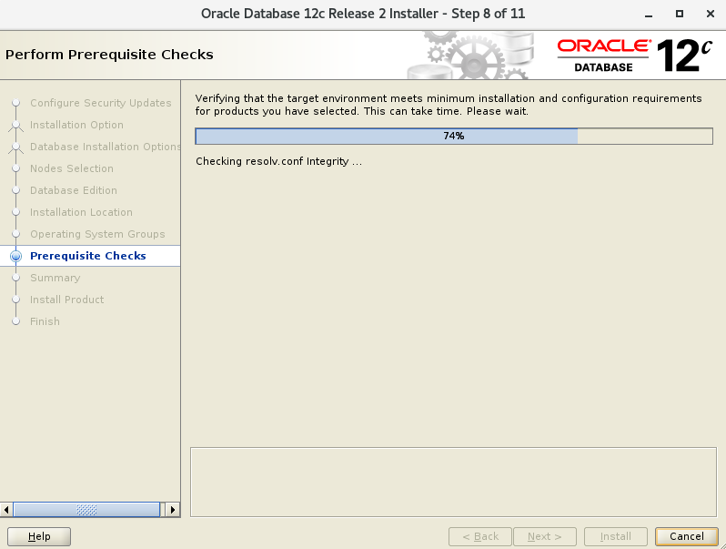
Task: Select the Summary step
Action: pyautogui.click(x=55, y=278)
